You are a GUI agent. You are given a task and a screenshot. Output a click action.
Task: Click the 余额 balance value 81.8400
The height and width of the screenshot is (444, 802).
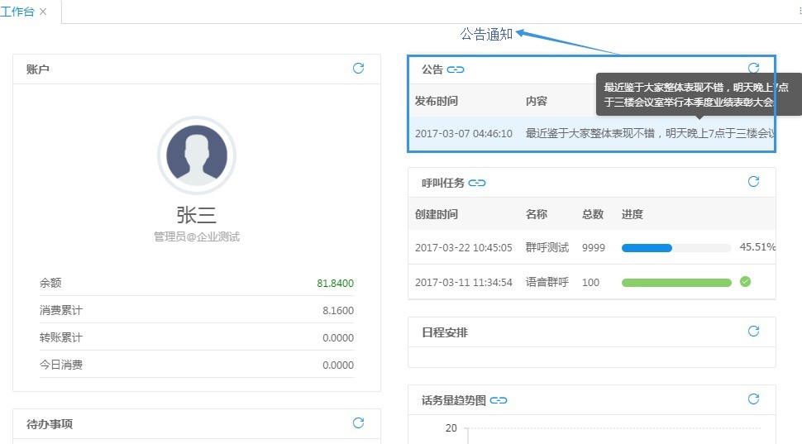tap(335, 284)
